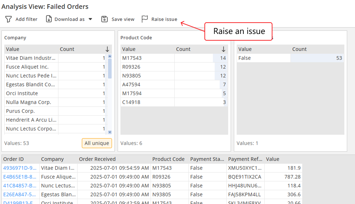Click 2025-07-01 09:54:59 AM received cell
The height and width of the screenshot is (204, 355).
(114, 168)
